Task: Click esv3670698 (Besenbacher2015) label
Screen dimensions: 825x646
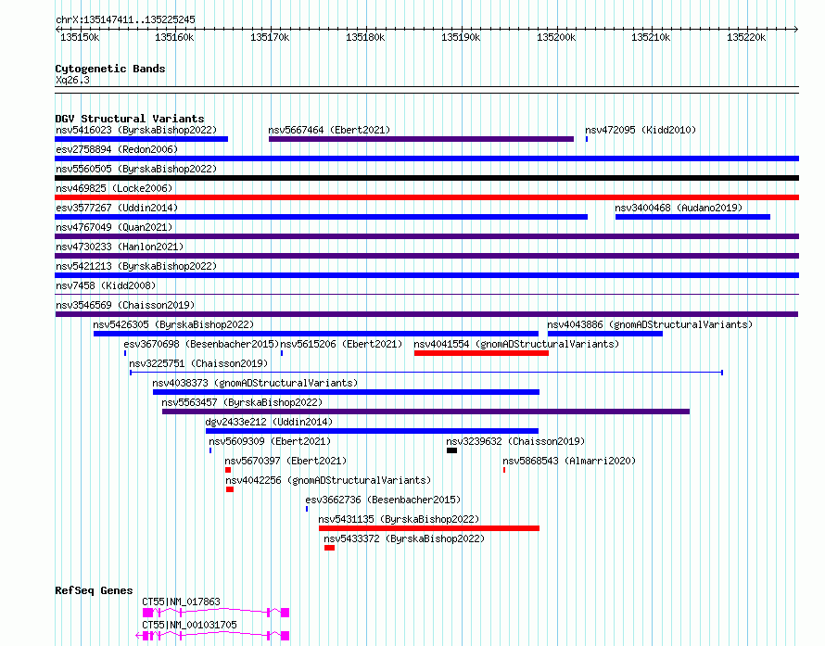Action: pyautogui.click(x=201, y=344)
